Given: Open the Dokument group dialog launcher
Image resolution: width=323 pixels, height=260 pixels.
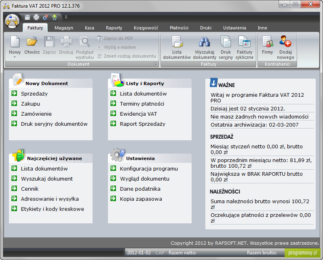Looking at the screenshot, I should [x=156, y=64].
